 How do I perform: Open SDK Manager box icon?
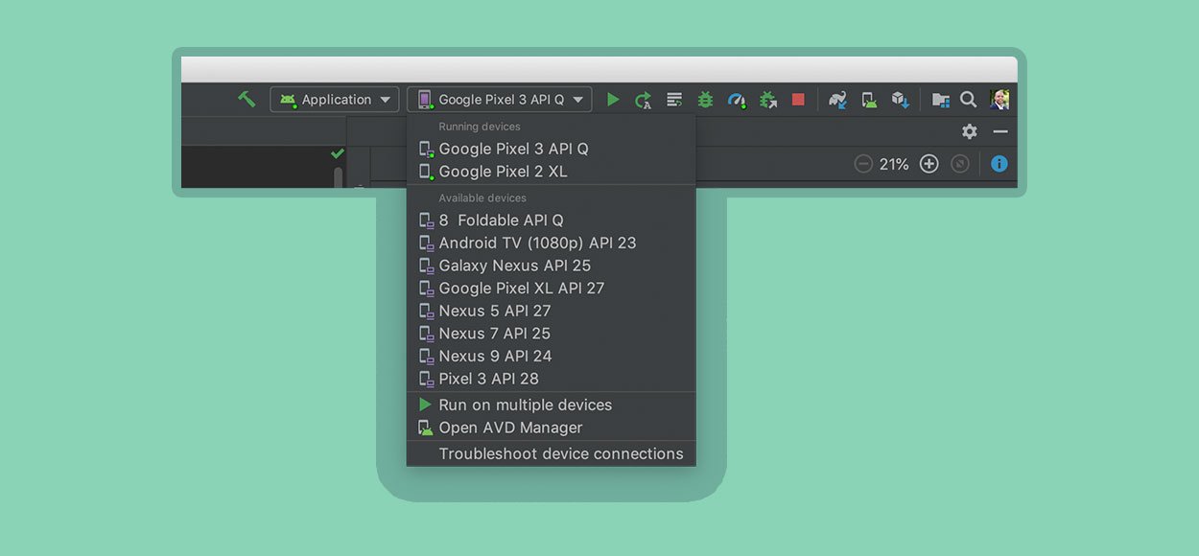pos(900,100)
